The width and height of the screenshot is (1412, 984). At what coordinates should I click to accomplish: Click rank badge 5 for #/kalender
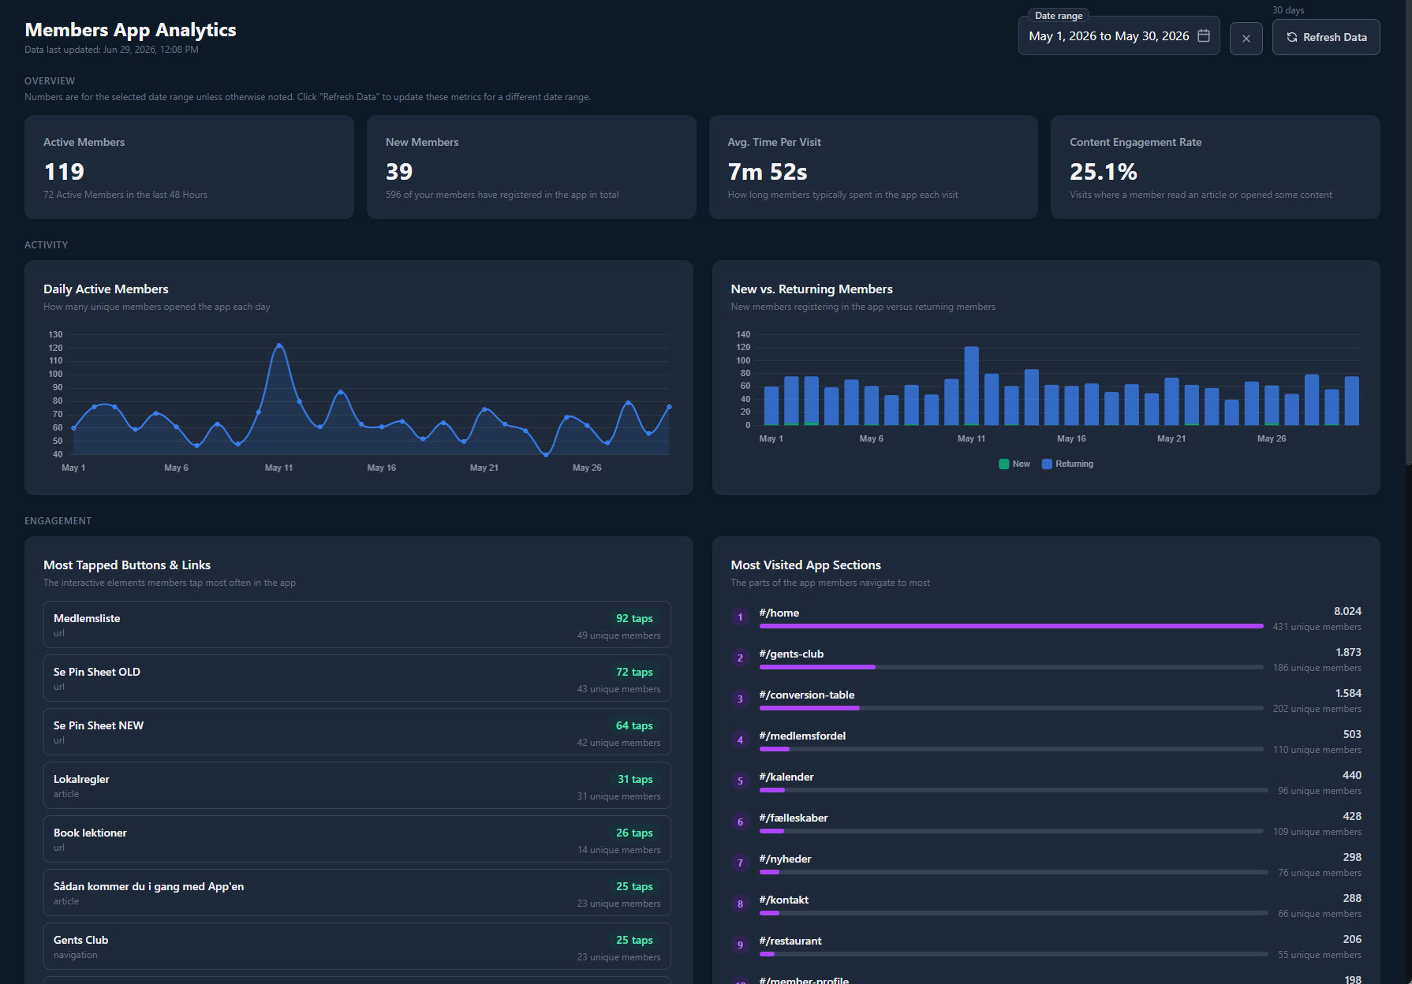click(x=740, y=781)
